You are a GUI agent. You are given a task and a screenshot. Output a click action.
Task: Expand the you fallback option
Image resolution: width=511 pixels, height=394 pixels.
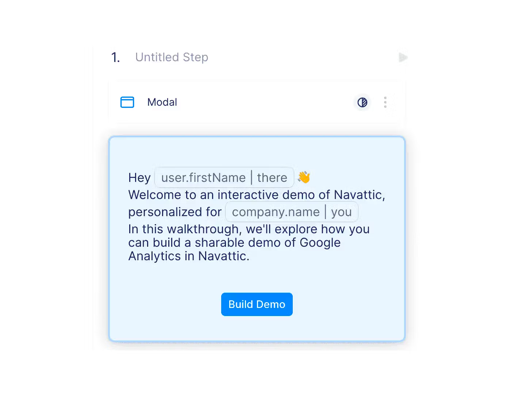[342, 212]
